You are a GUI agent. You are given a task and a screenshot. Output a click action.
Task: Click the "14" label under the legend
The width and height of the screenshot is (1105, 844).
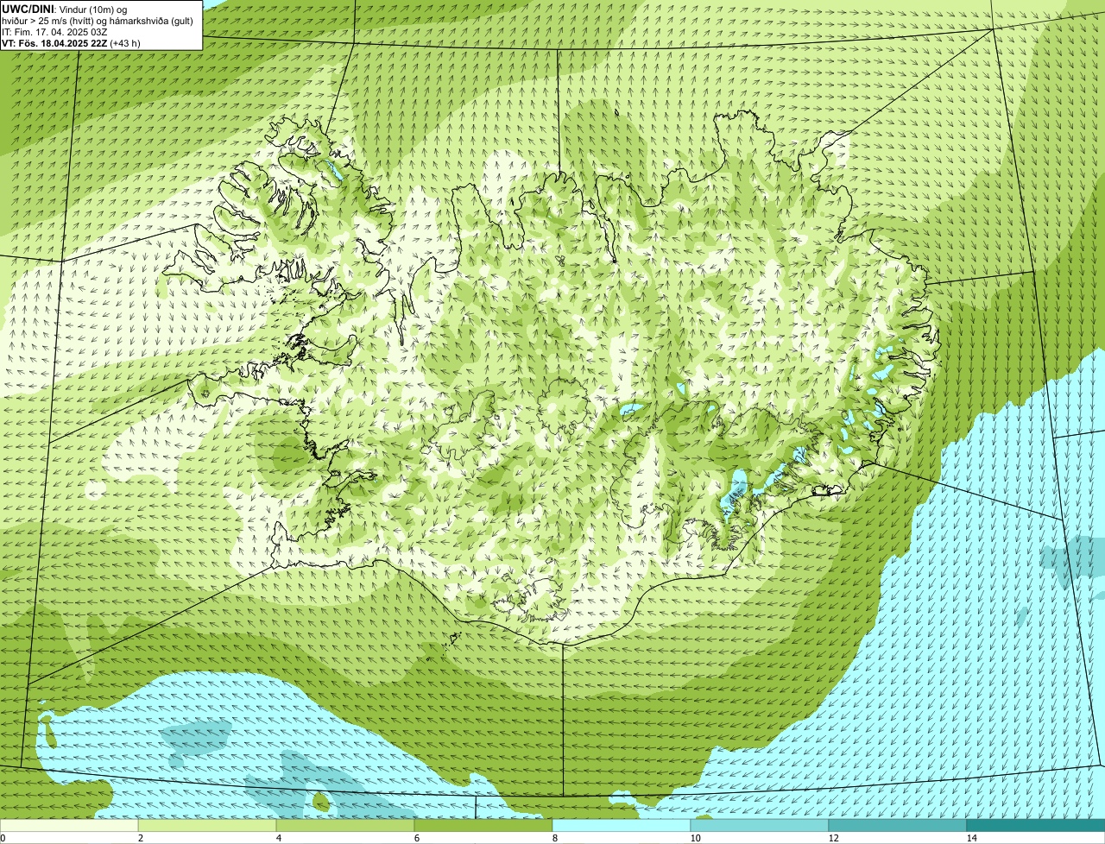point(970,838)
